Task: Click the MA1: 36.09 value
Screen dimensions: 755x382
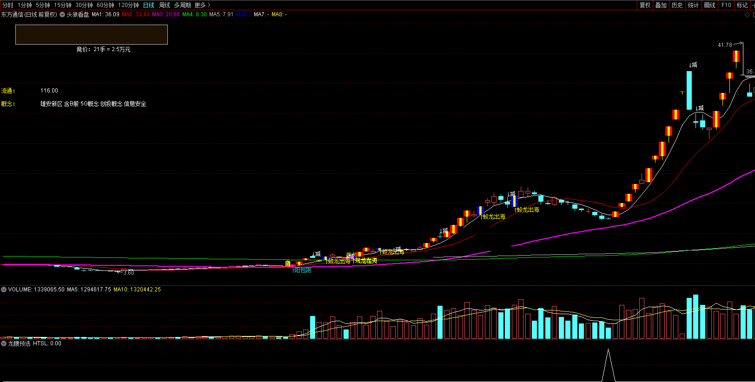Action: [x=106, y=14]
